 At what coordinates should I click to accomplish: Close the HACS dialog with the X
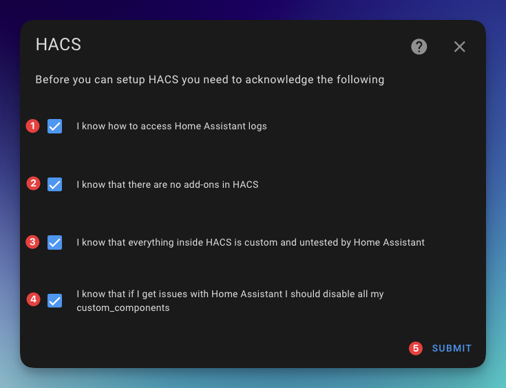460,47
